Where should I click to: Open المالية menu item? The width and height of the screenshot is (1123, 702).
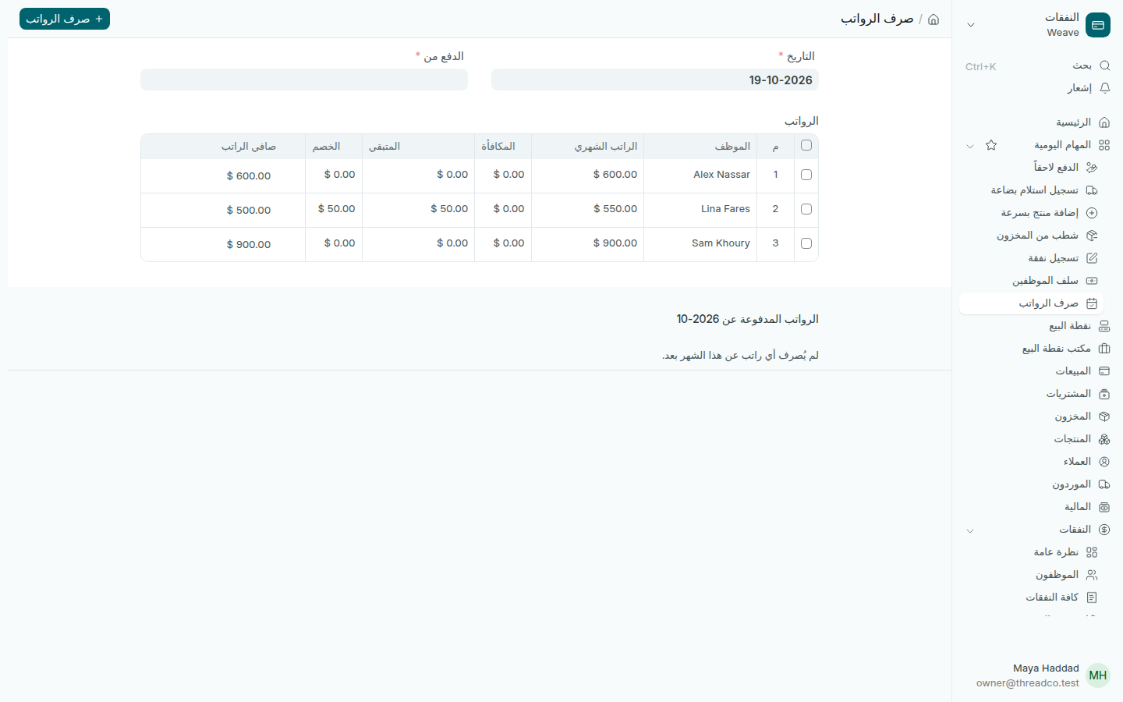(1037, 507)
